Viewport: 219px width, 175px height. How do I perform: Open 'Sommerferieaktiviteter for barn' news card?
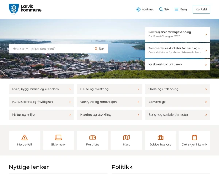coord(177,50)
